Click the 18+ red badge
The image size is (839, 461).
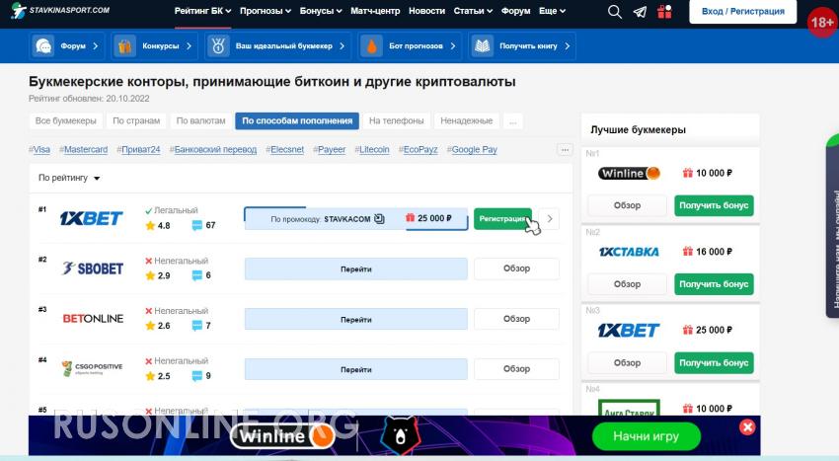tap(822, 23)
